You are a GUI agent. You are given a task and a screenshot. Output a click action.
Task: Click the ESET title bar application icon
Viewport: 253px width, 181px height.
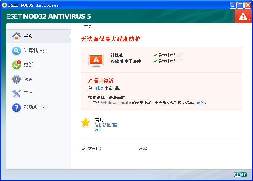[x=4, y=5]
